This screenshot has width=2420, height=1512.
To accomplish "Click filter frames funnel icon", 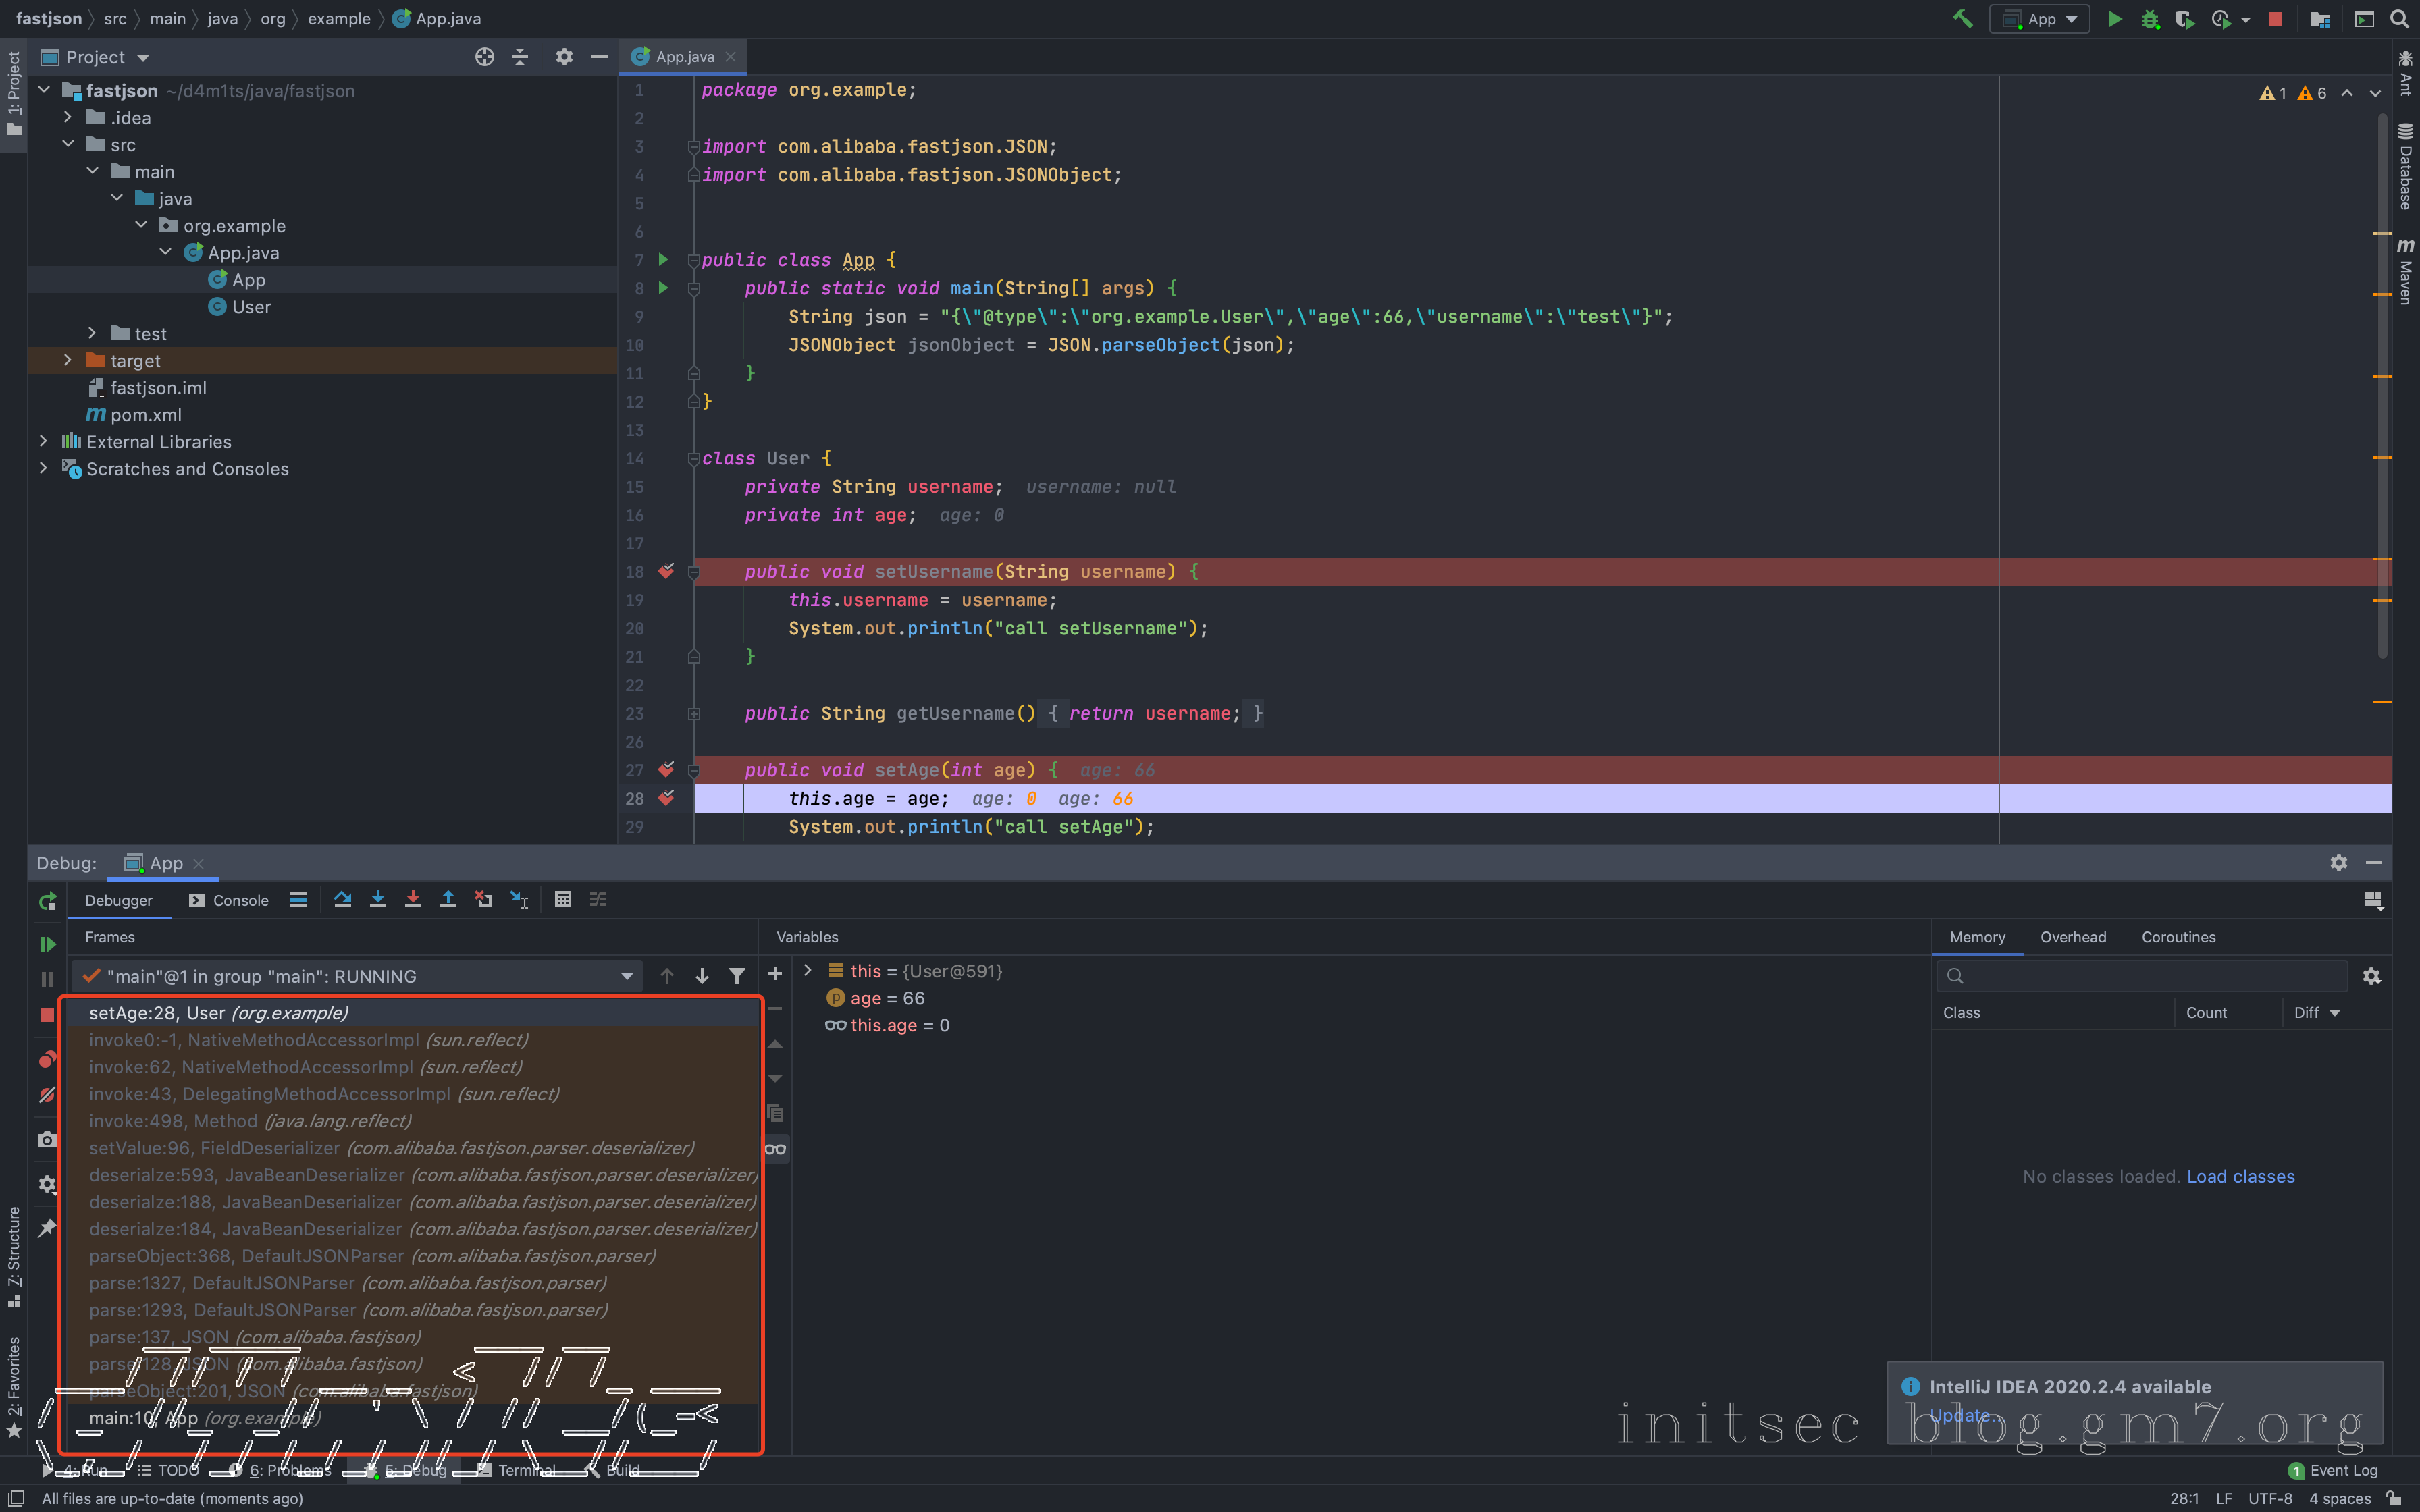I will point(737,976).
